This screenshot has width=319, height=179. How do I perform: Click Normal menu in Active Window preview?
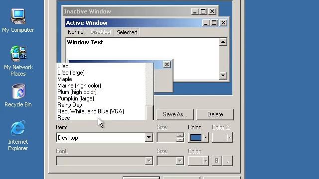tap(76, 32)
